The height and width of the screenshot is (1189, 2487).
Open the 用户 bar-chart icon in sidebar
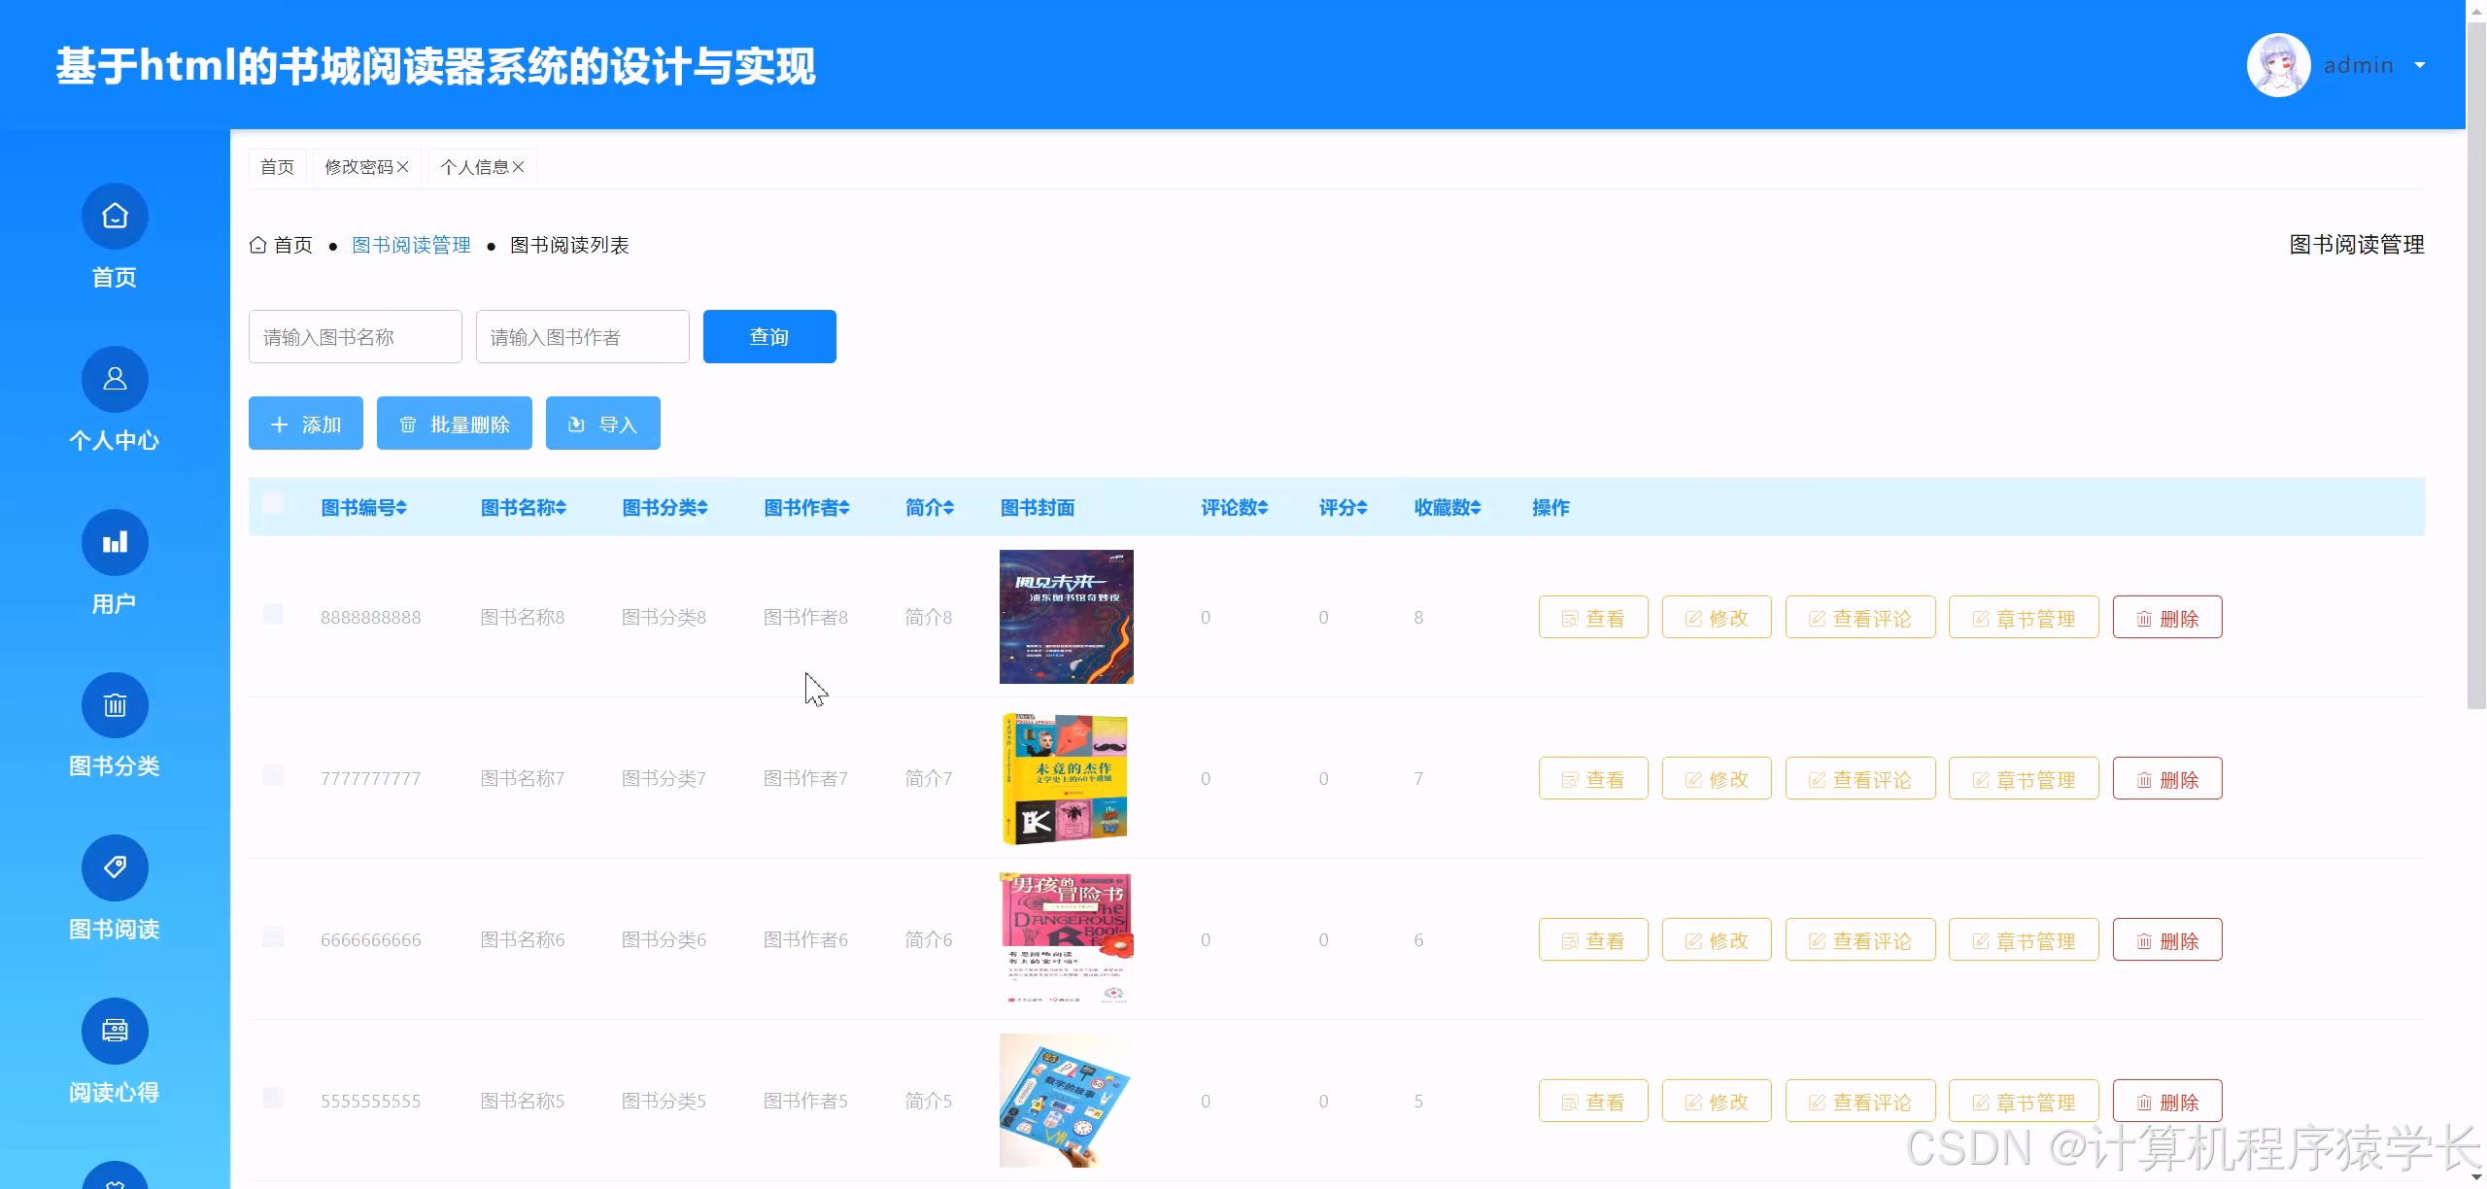click(x=115, y=542)
